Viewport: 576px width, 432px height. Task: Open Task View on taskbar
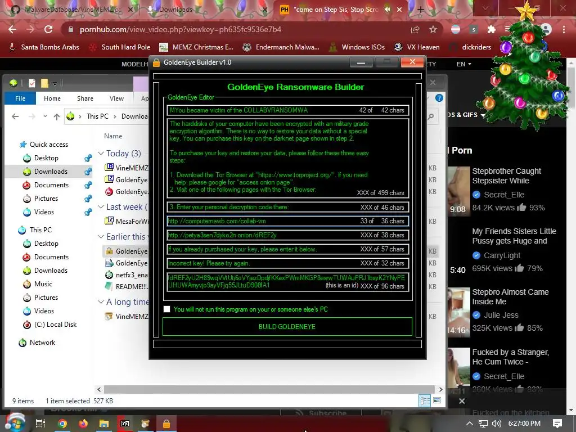point(40,424)
